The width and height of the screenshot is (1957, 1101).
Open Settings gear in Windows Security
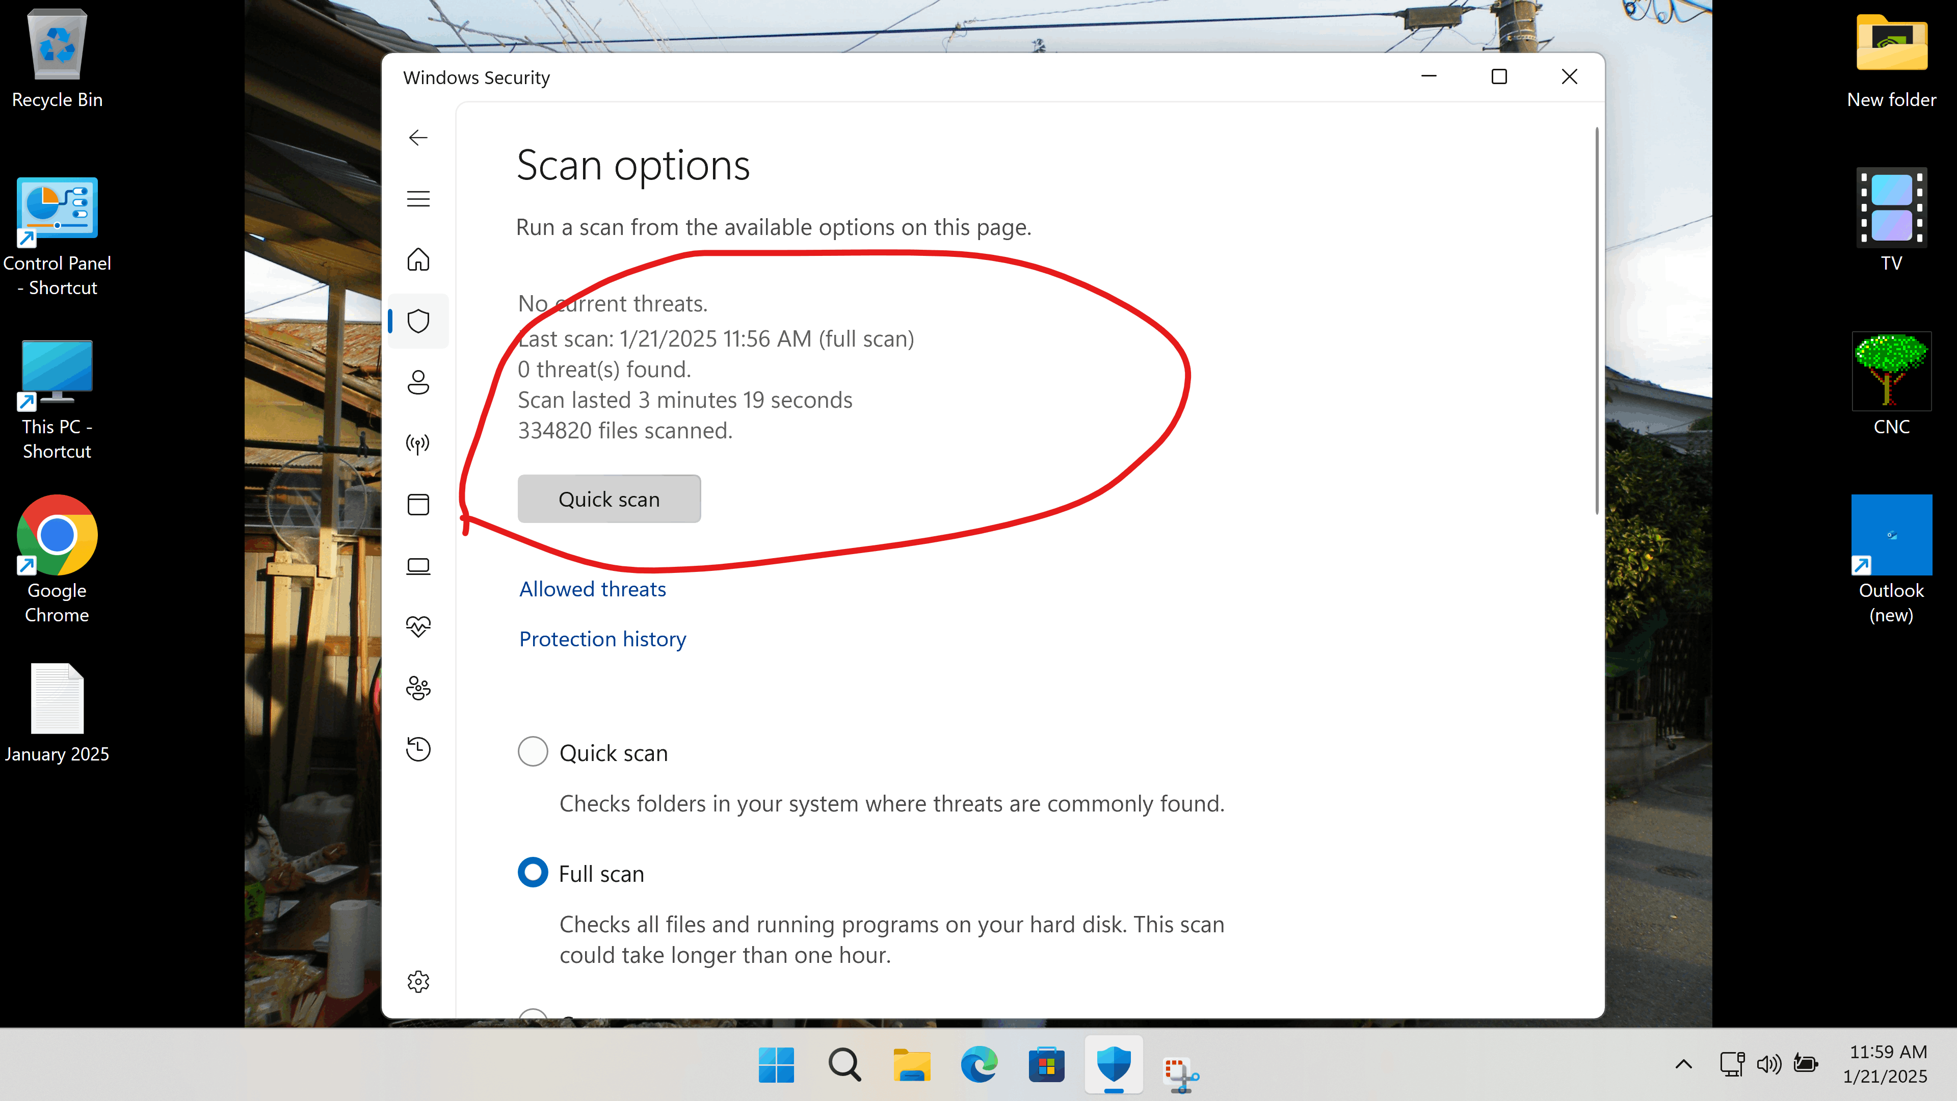point(418,982)
